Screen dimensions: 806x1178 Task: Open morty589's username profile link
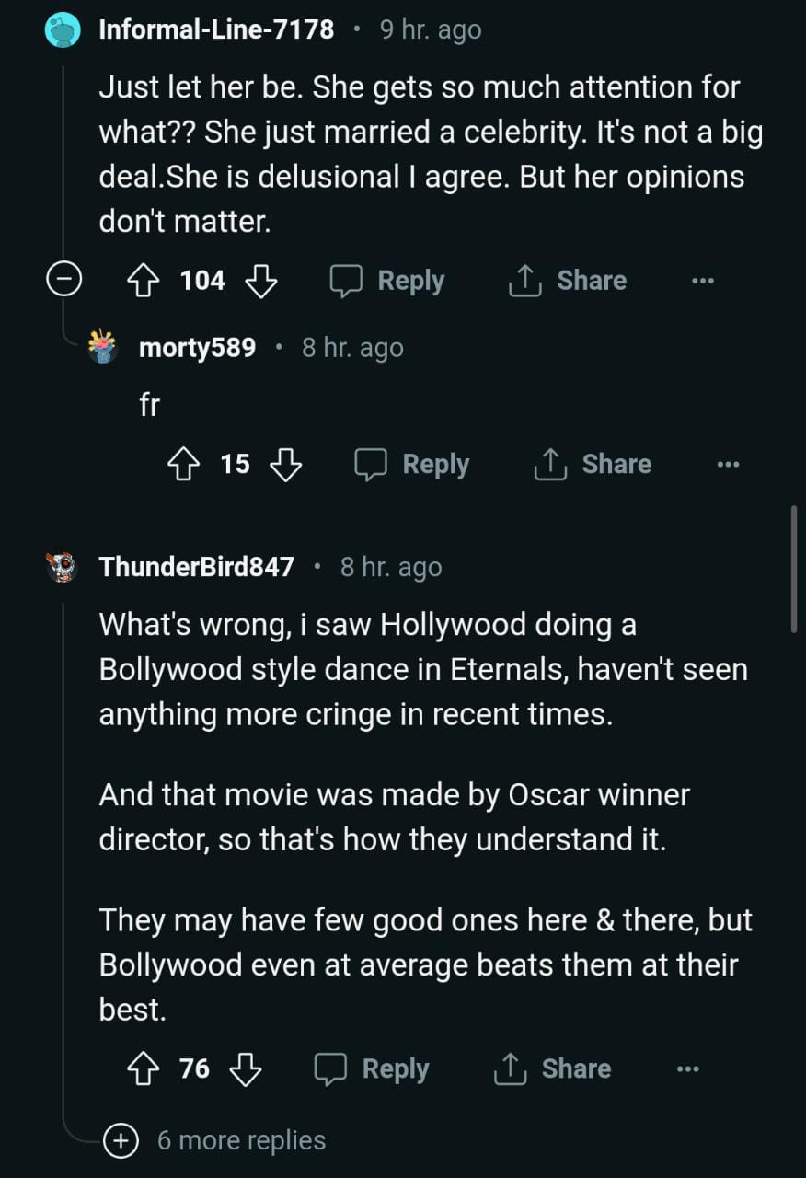197,348
